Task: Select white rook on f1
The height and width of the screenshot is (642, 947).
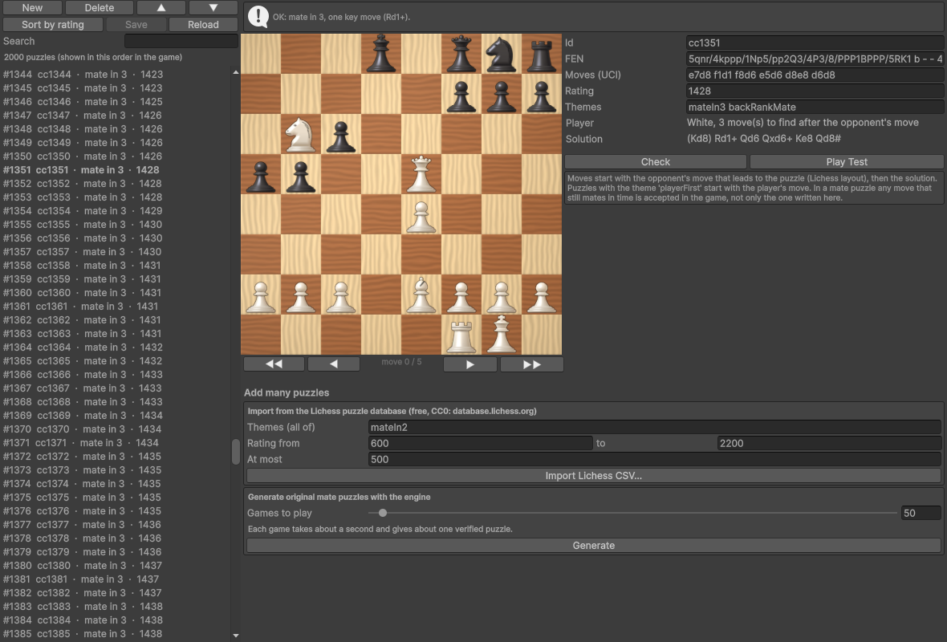Action: pos(461,335)
